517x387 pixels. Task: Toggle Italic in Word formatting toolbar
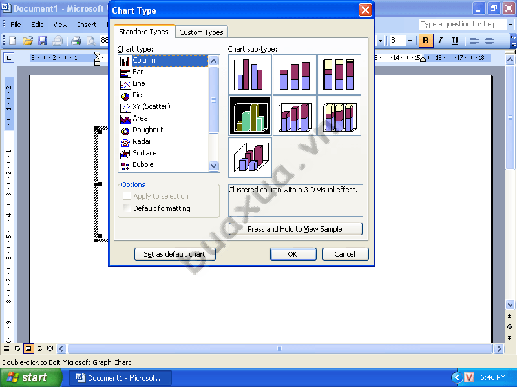441,41
